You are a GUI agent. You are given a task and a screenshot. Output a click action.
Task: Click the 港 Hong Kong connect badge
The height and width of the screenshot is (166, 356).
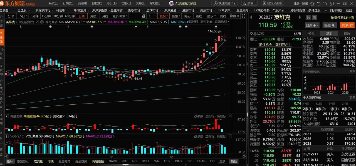(315, 17)
